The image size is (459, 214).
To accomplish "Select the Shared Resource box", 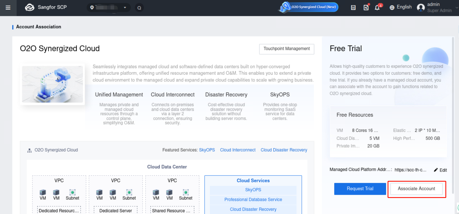I will (x=172, y=210).
